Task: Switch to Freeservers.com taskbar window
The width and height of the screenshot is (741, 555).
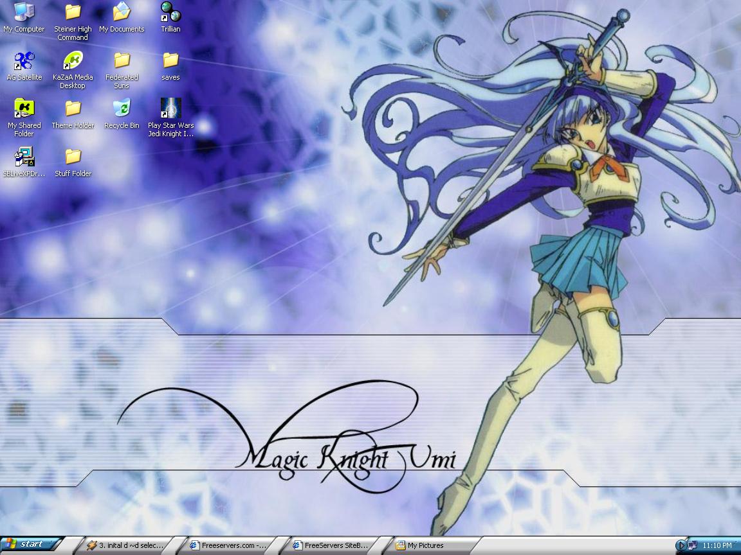Action: (229, 545)
